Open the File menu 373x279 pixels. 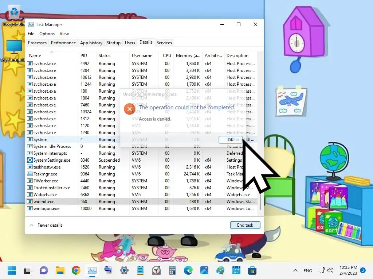[x=31, y=34]
